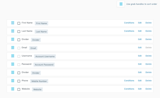Select the Phone row grab handle
The height and width of the screenshot is (98, 160).
click(x=13, y=81)
